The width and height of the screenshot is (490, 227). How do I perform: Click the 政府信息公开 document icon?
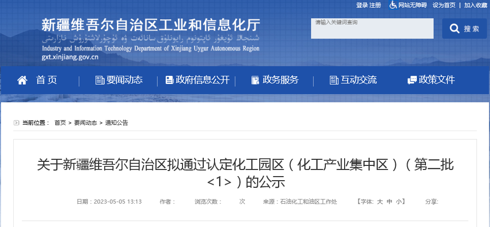click(169, 80)
